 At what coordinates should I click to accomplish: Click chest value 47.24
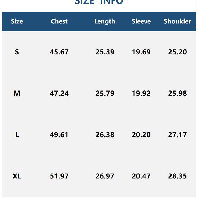tap(59, 94)
